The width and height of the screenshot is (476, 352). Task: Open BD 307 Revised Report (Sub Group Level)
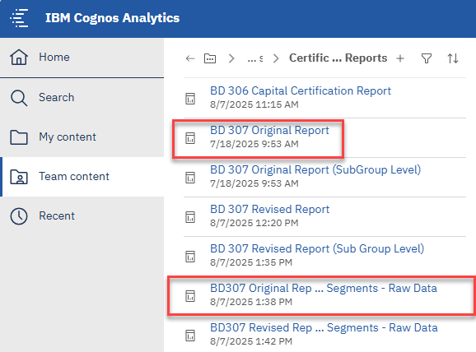pyautogui.click(x=317, y=248)
